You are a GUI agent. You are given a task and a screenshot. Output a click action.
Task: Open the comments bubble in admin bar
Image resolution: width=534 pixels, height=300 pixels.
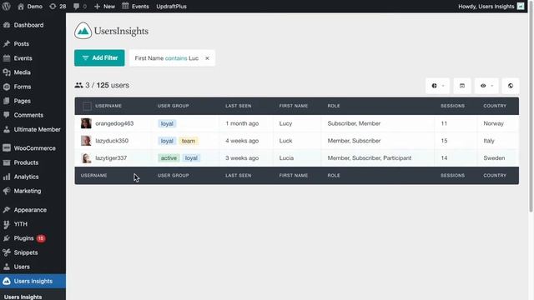76,7
